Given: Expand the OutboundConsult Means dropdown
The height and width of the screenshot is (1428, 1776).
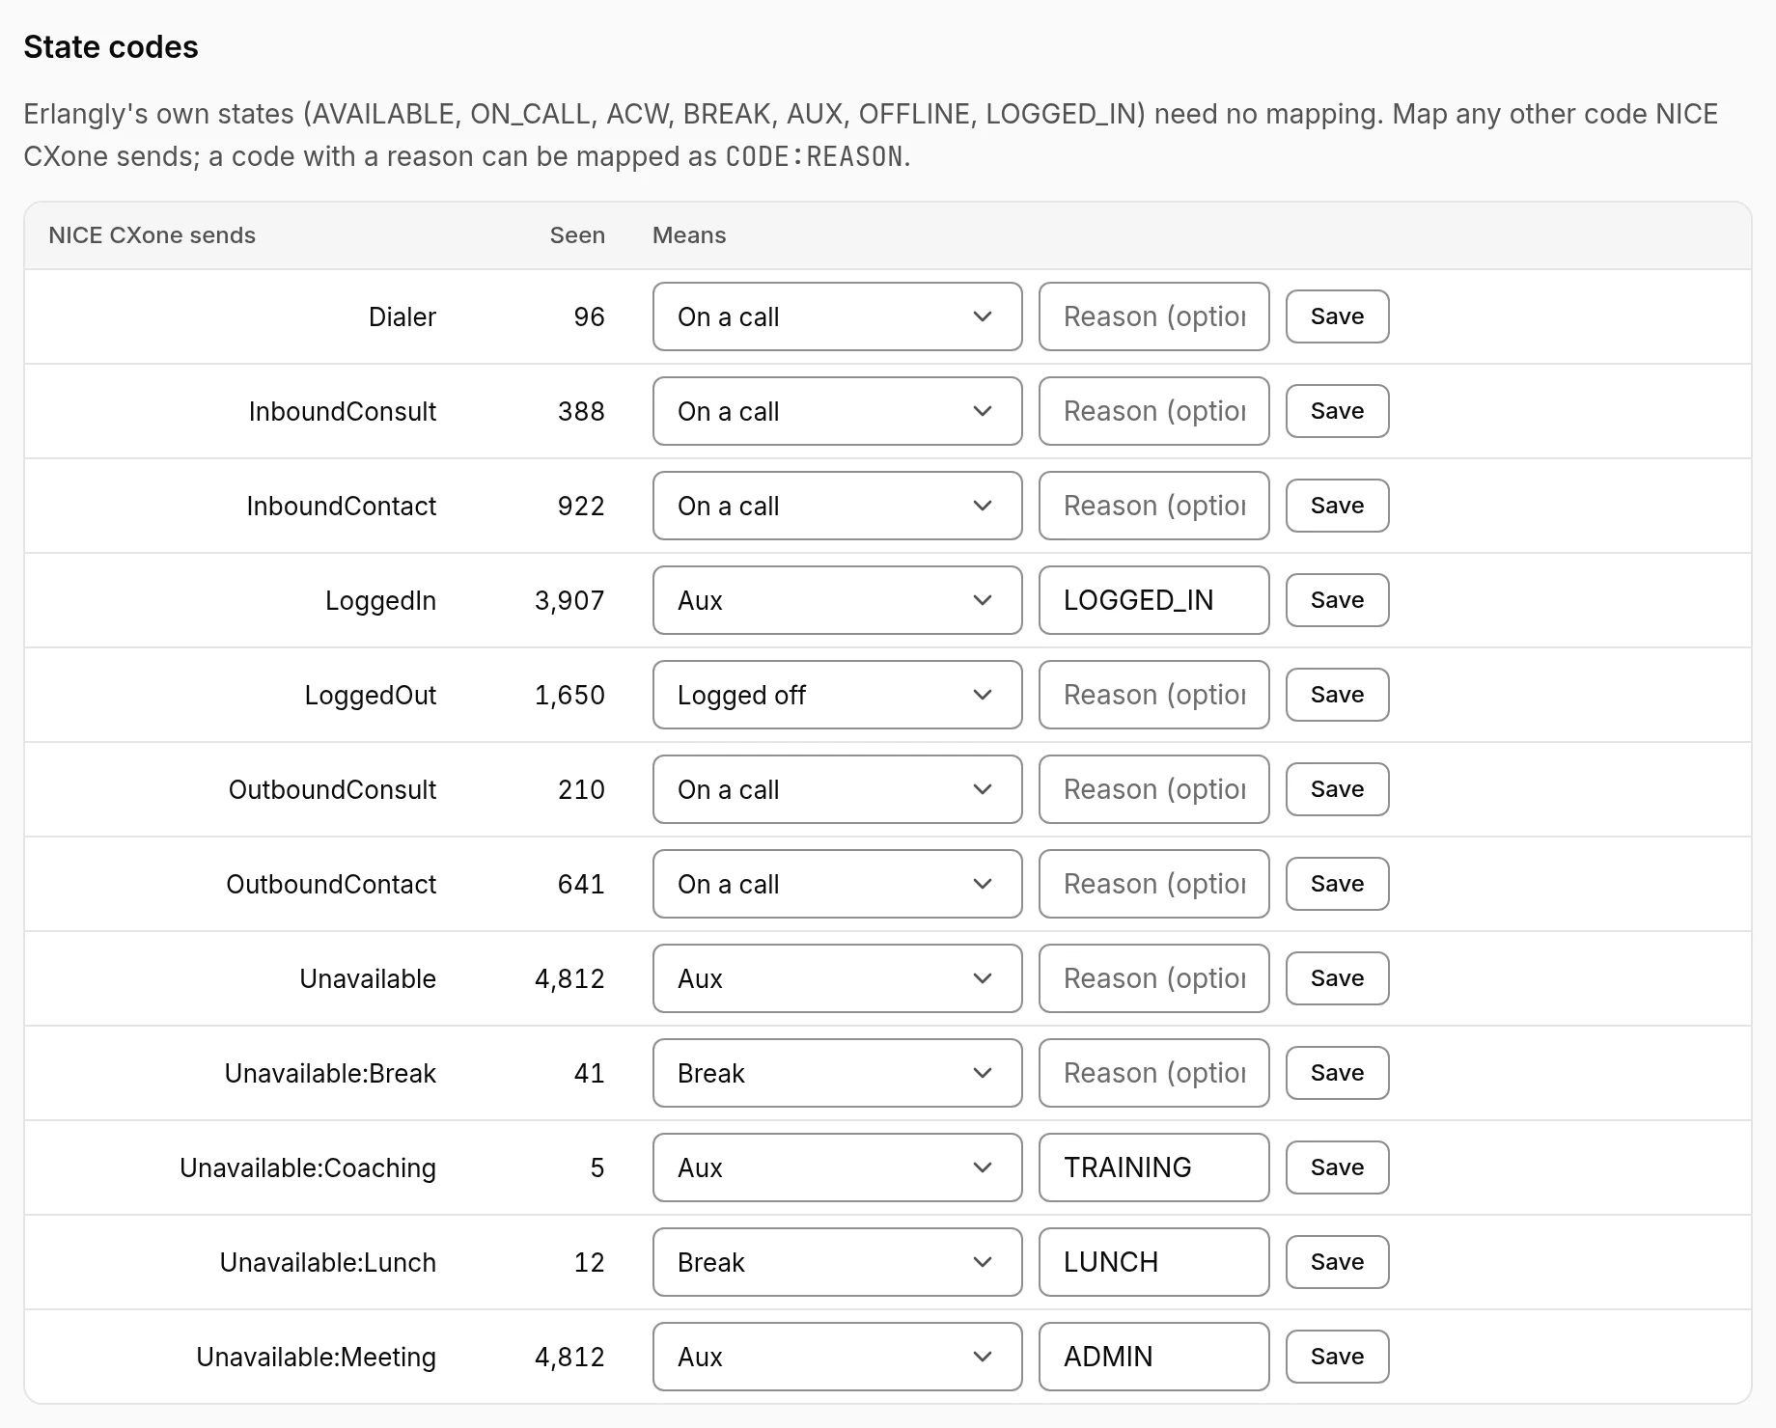Looking at the screenshot, I should [x=837, y=789].
